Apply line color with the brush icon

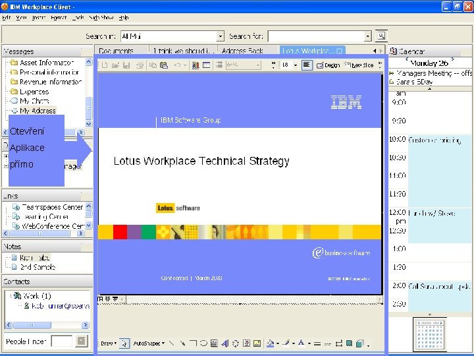point(286,343)
